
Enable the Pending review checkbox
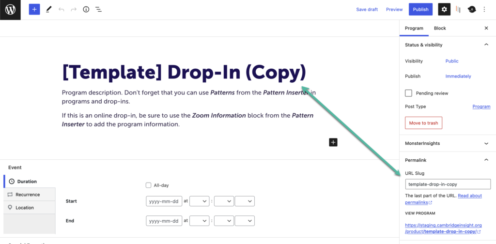pyautogui.click(x=409, y=93)
